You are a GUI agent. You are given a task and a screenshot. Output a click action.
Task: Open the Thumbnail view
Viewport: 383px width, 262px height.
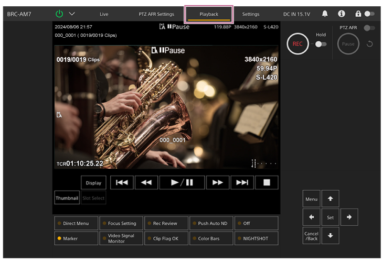[x=67, y=198]
